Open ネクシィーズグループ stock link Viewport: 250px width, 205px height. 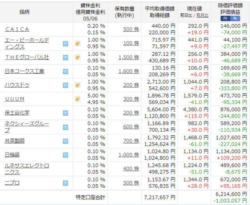click(27, 127)
